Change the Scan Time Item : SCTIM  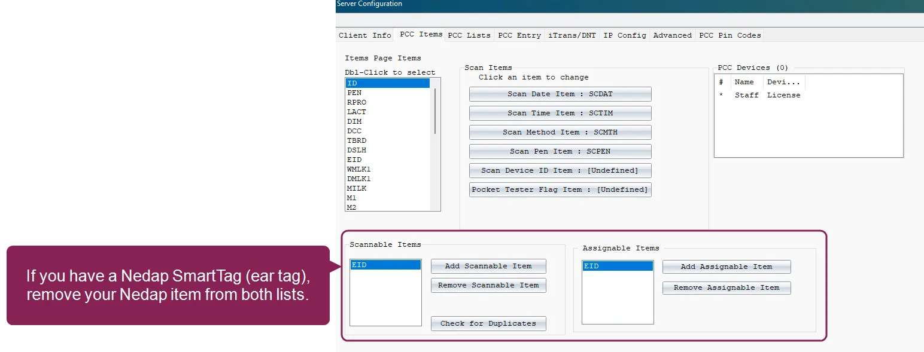click(x=560, y=114)
